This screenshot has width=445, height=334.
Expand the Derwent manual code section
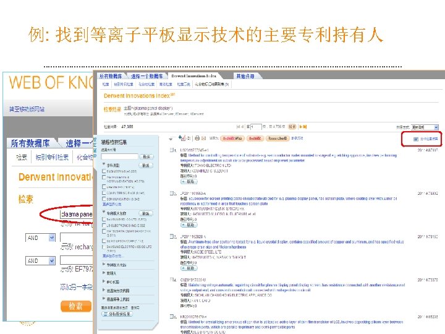coord(104,299)
